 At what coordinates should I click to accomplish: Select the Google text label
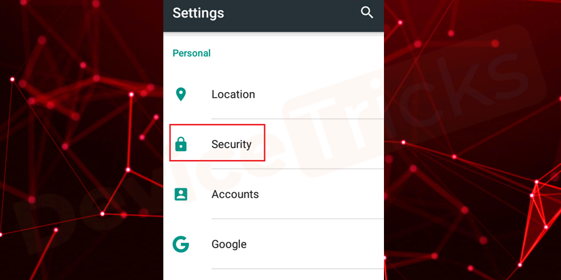229,245
